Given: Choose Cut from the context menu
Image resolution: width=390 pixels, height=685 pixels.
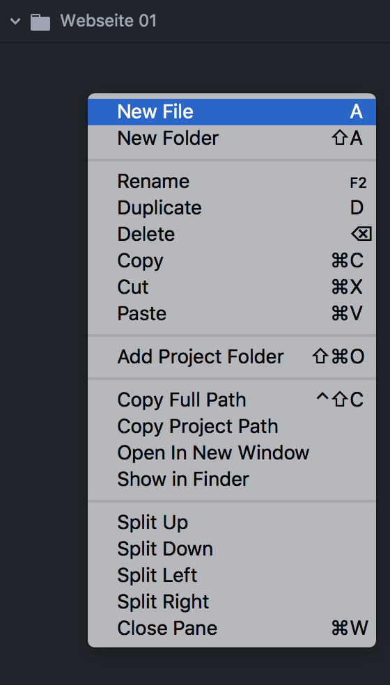Looking at the screenshot, I should click(x=232, y=287).
